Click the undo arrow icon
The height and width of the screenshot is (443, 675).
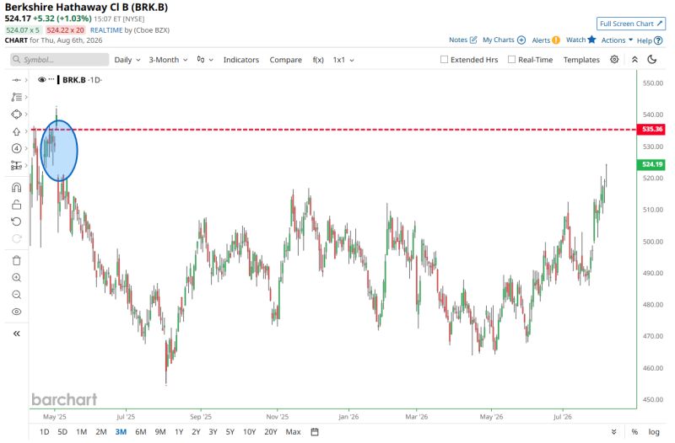tap(16, 221)
